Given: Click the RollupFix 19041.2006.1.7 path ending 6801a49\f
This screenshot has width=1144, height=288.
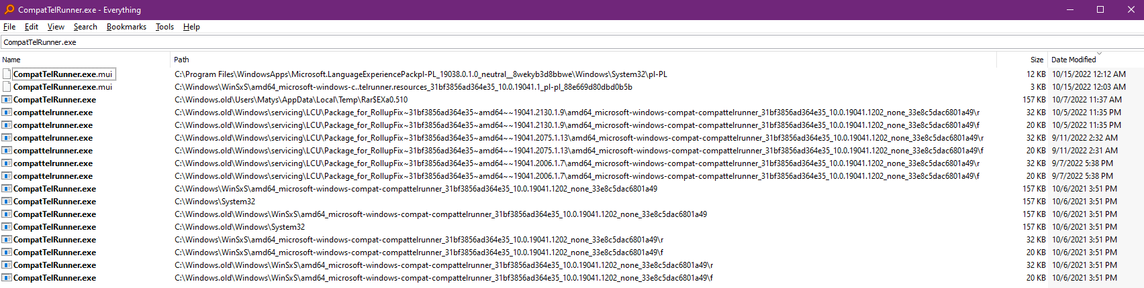Looking at the screenshot, I should tap(577, 176).
